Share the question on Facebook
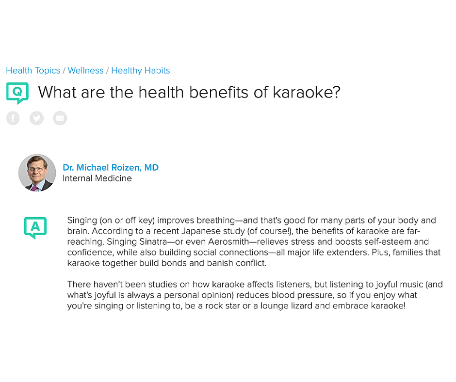Screen dimensions: 456x382 (13, 118)
